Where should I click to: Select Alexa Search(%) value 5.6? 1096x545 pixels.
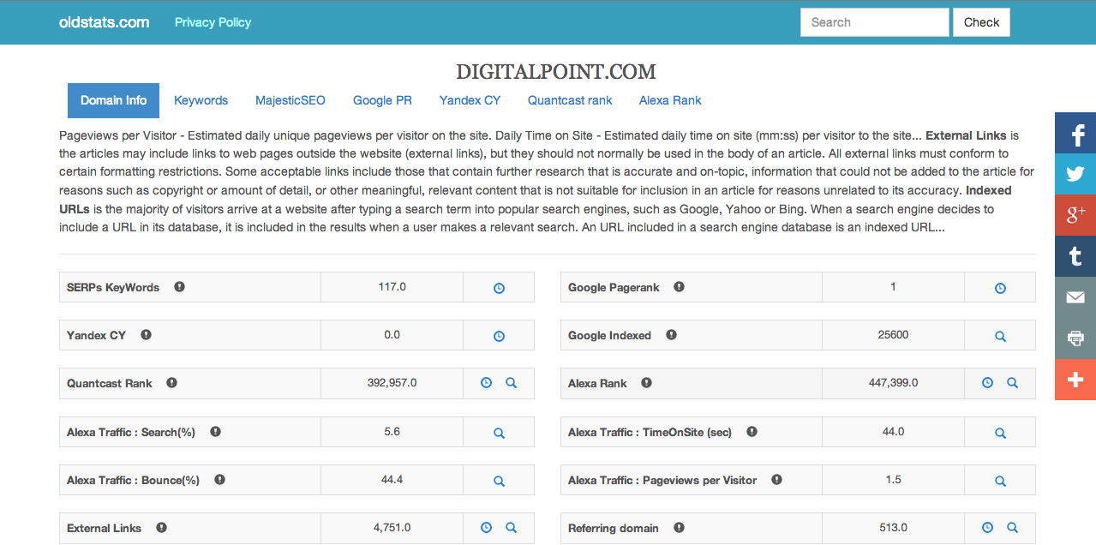pos(392,432)
